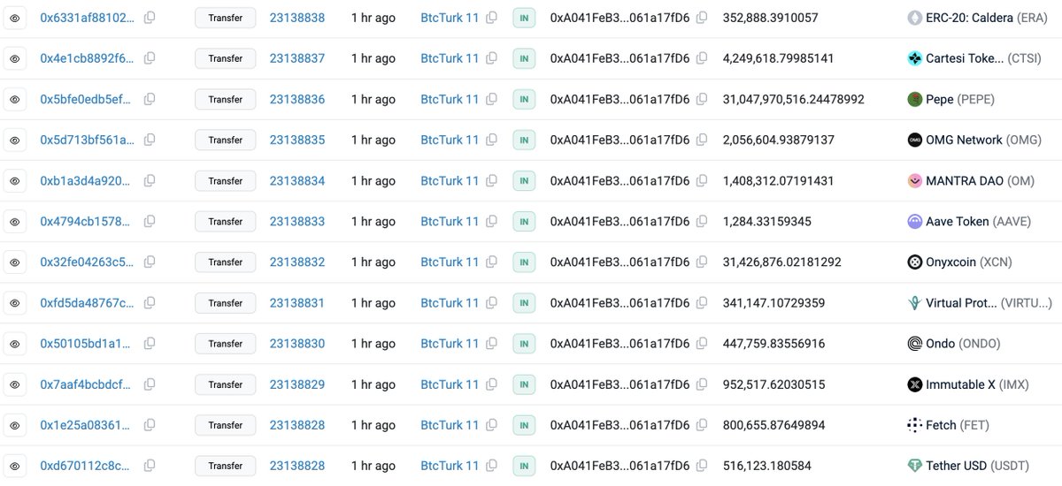Copy transaction hash 0x4e1cb8892f6
The image size is (1062, 486).
point(150,58)
